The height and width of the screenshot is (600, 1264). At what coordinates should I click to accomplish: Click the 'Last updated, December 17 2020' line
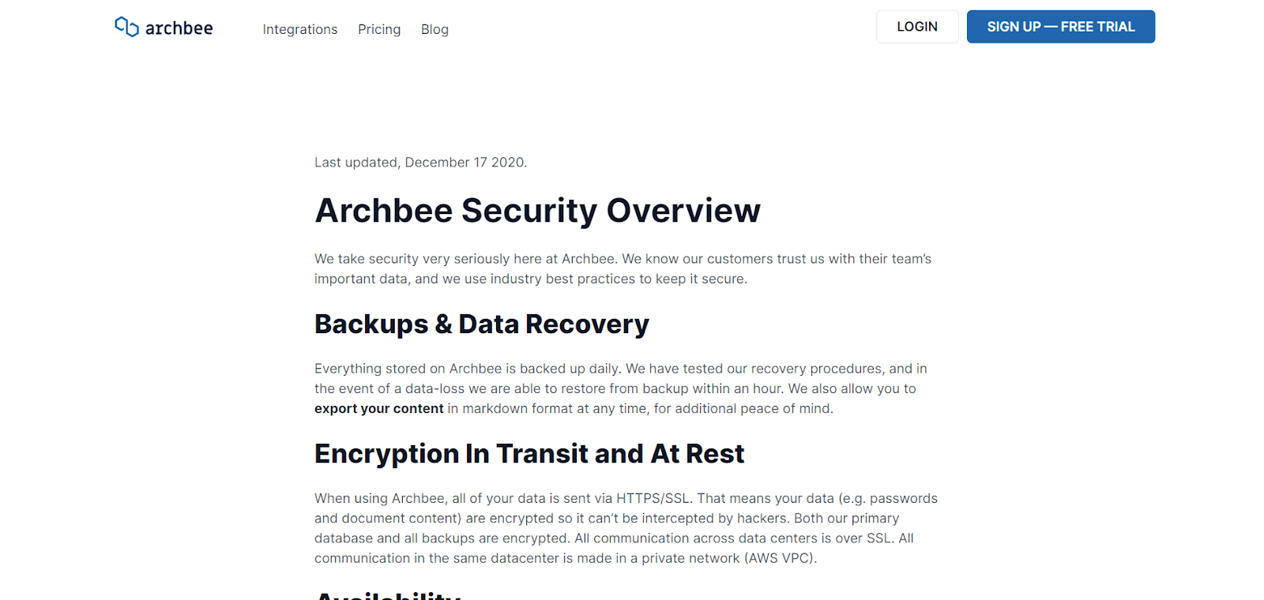(420, 163)
